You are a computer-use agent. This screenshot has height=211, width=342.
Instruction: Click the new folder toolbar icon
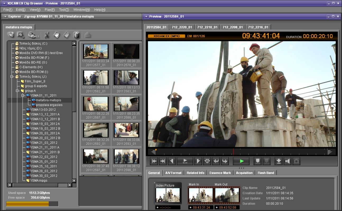pyautogui.click(x=11, y=35)
